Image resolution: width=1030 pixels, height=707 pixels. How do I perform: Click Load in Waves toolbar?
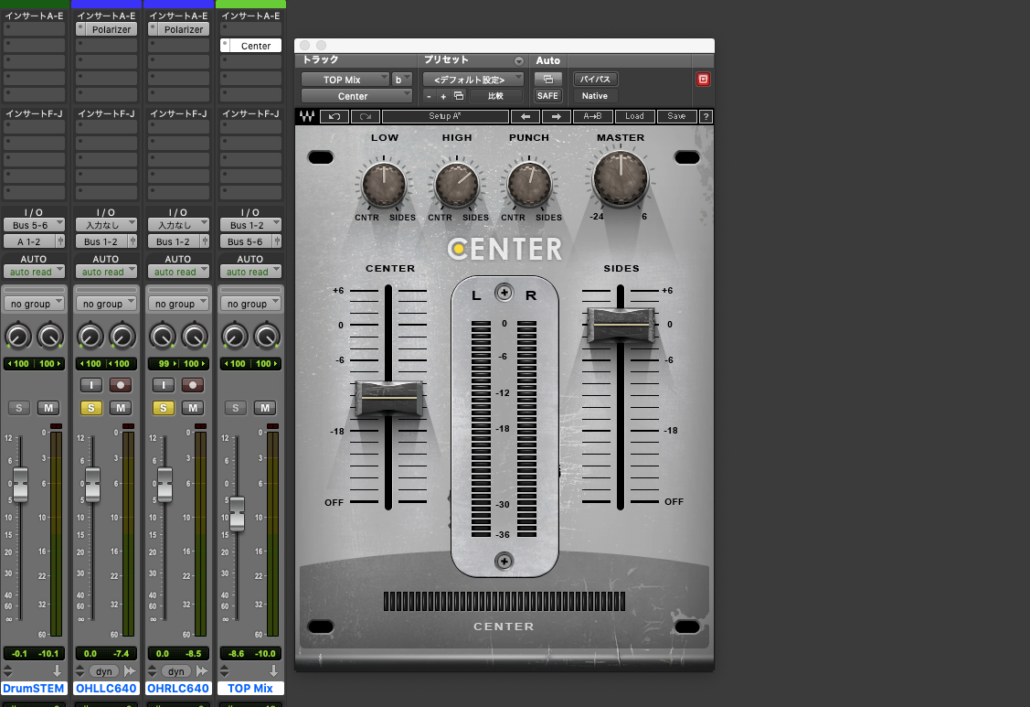click(634, 116)
